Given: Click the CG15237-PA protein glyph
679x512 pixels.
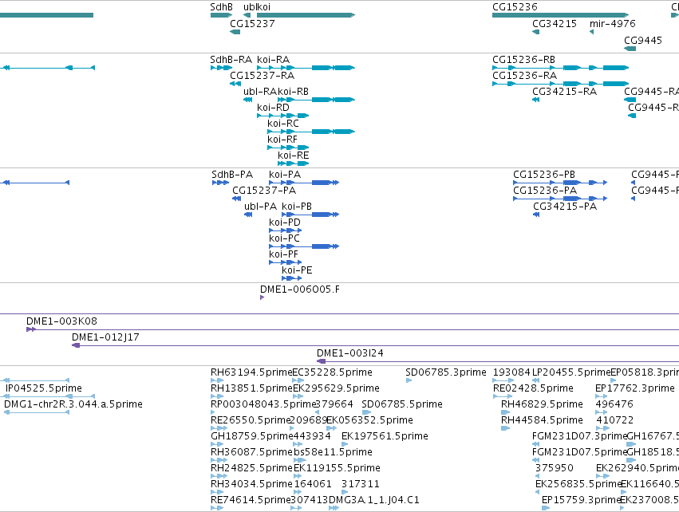Looking at the screenshot, I should click(x=236, y=199).
